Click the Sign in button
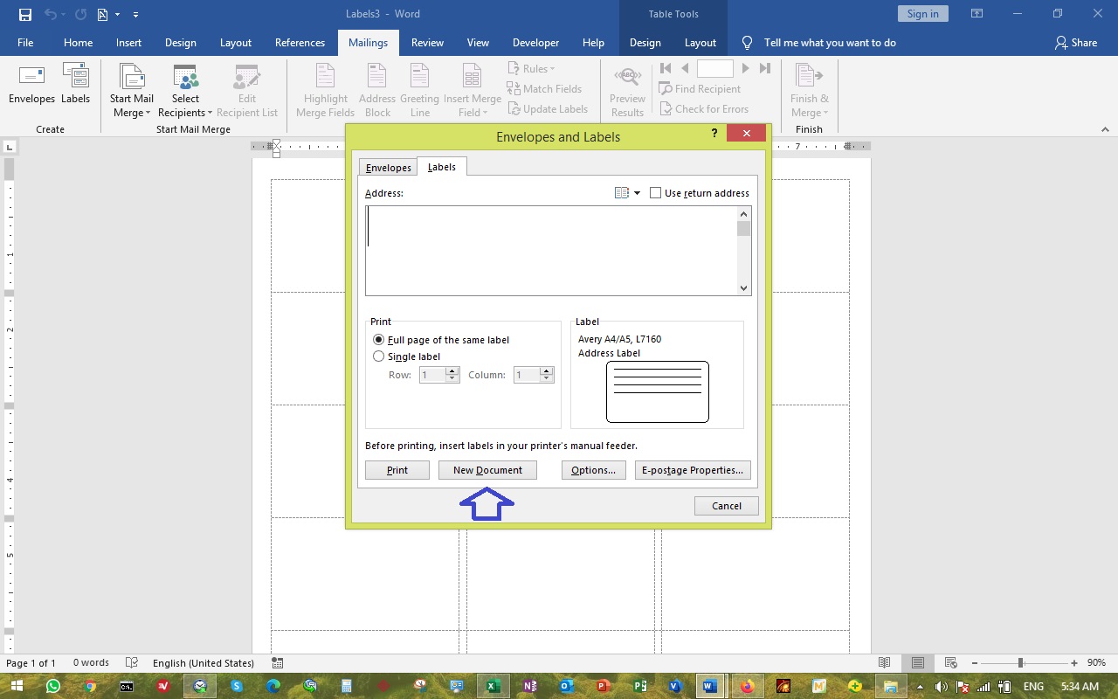This screenshot has width=1118, height=699. [922, 14]
